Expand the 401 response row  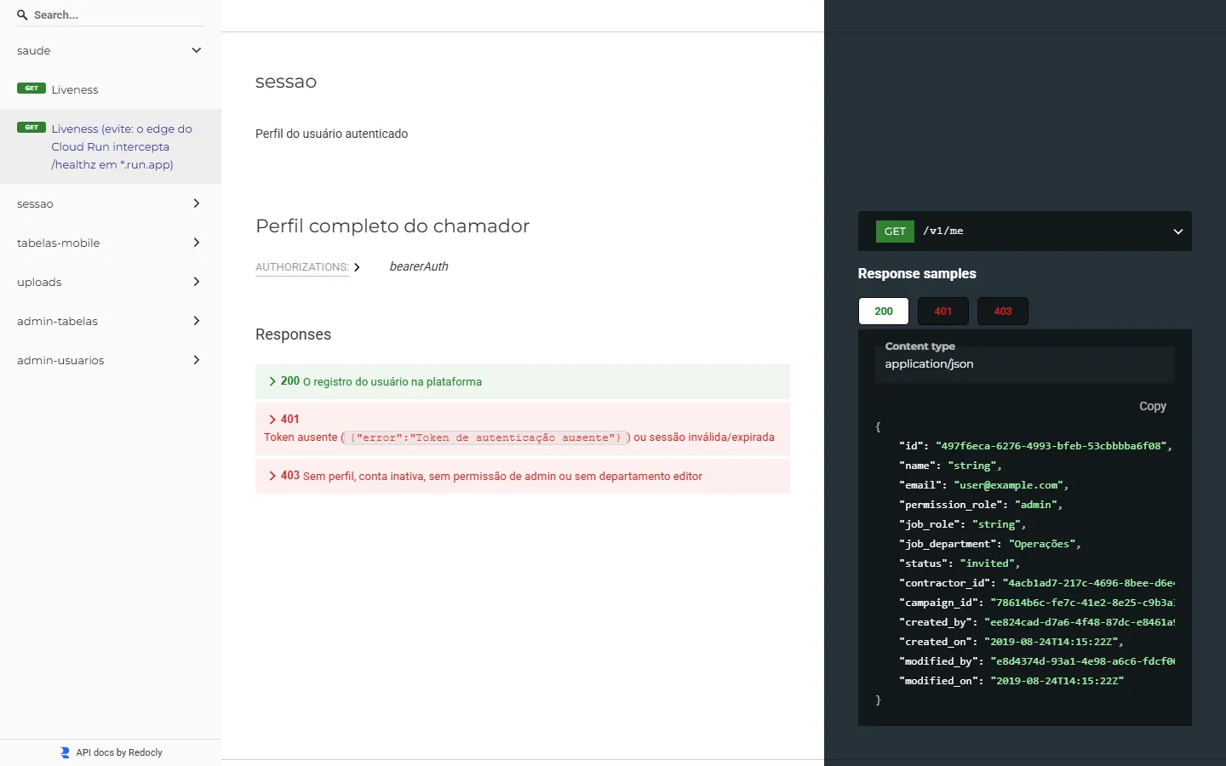(523, 429)
